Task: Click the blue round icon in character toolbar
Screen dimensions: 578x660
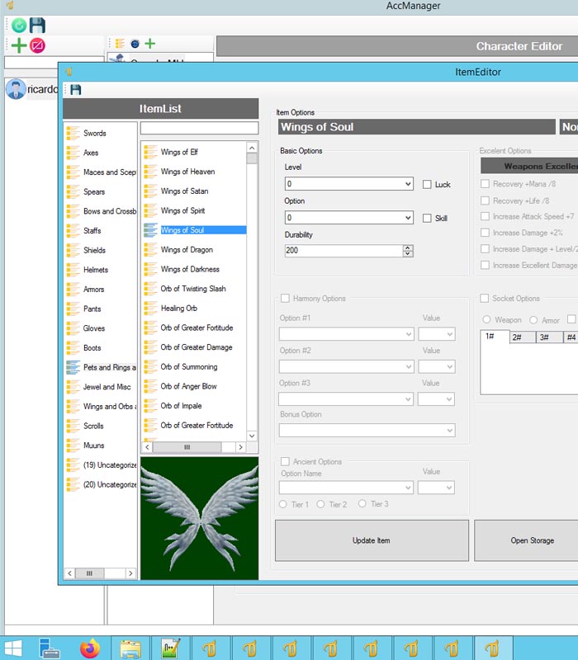Action: (x=135, y=44)
